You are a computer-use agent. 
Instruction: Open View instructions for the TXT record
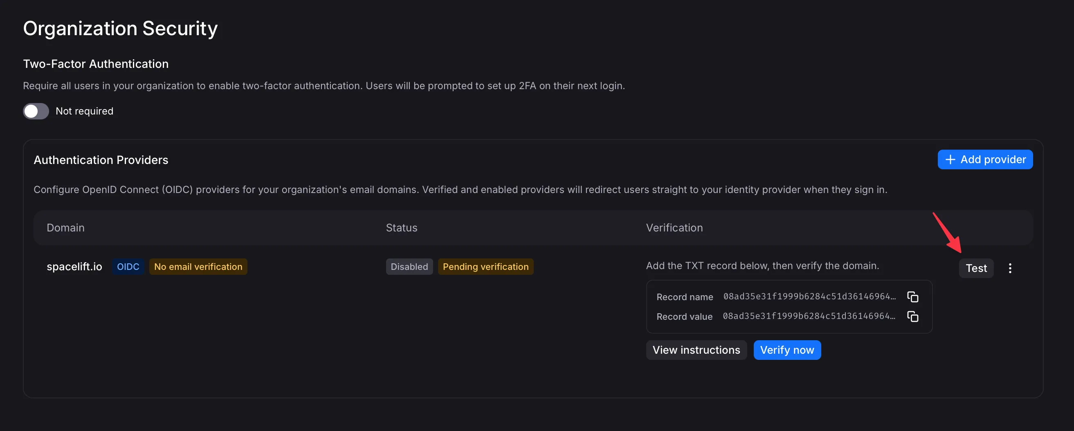click(696, 350)
